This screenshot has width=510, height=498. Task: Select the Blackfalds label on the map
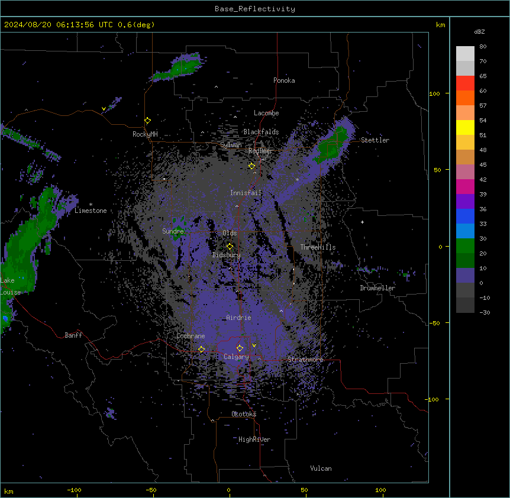[261, 132]
